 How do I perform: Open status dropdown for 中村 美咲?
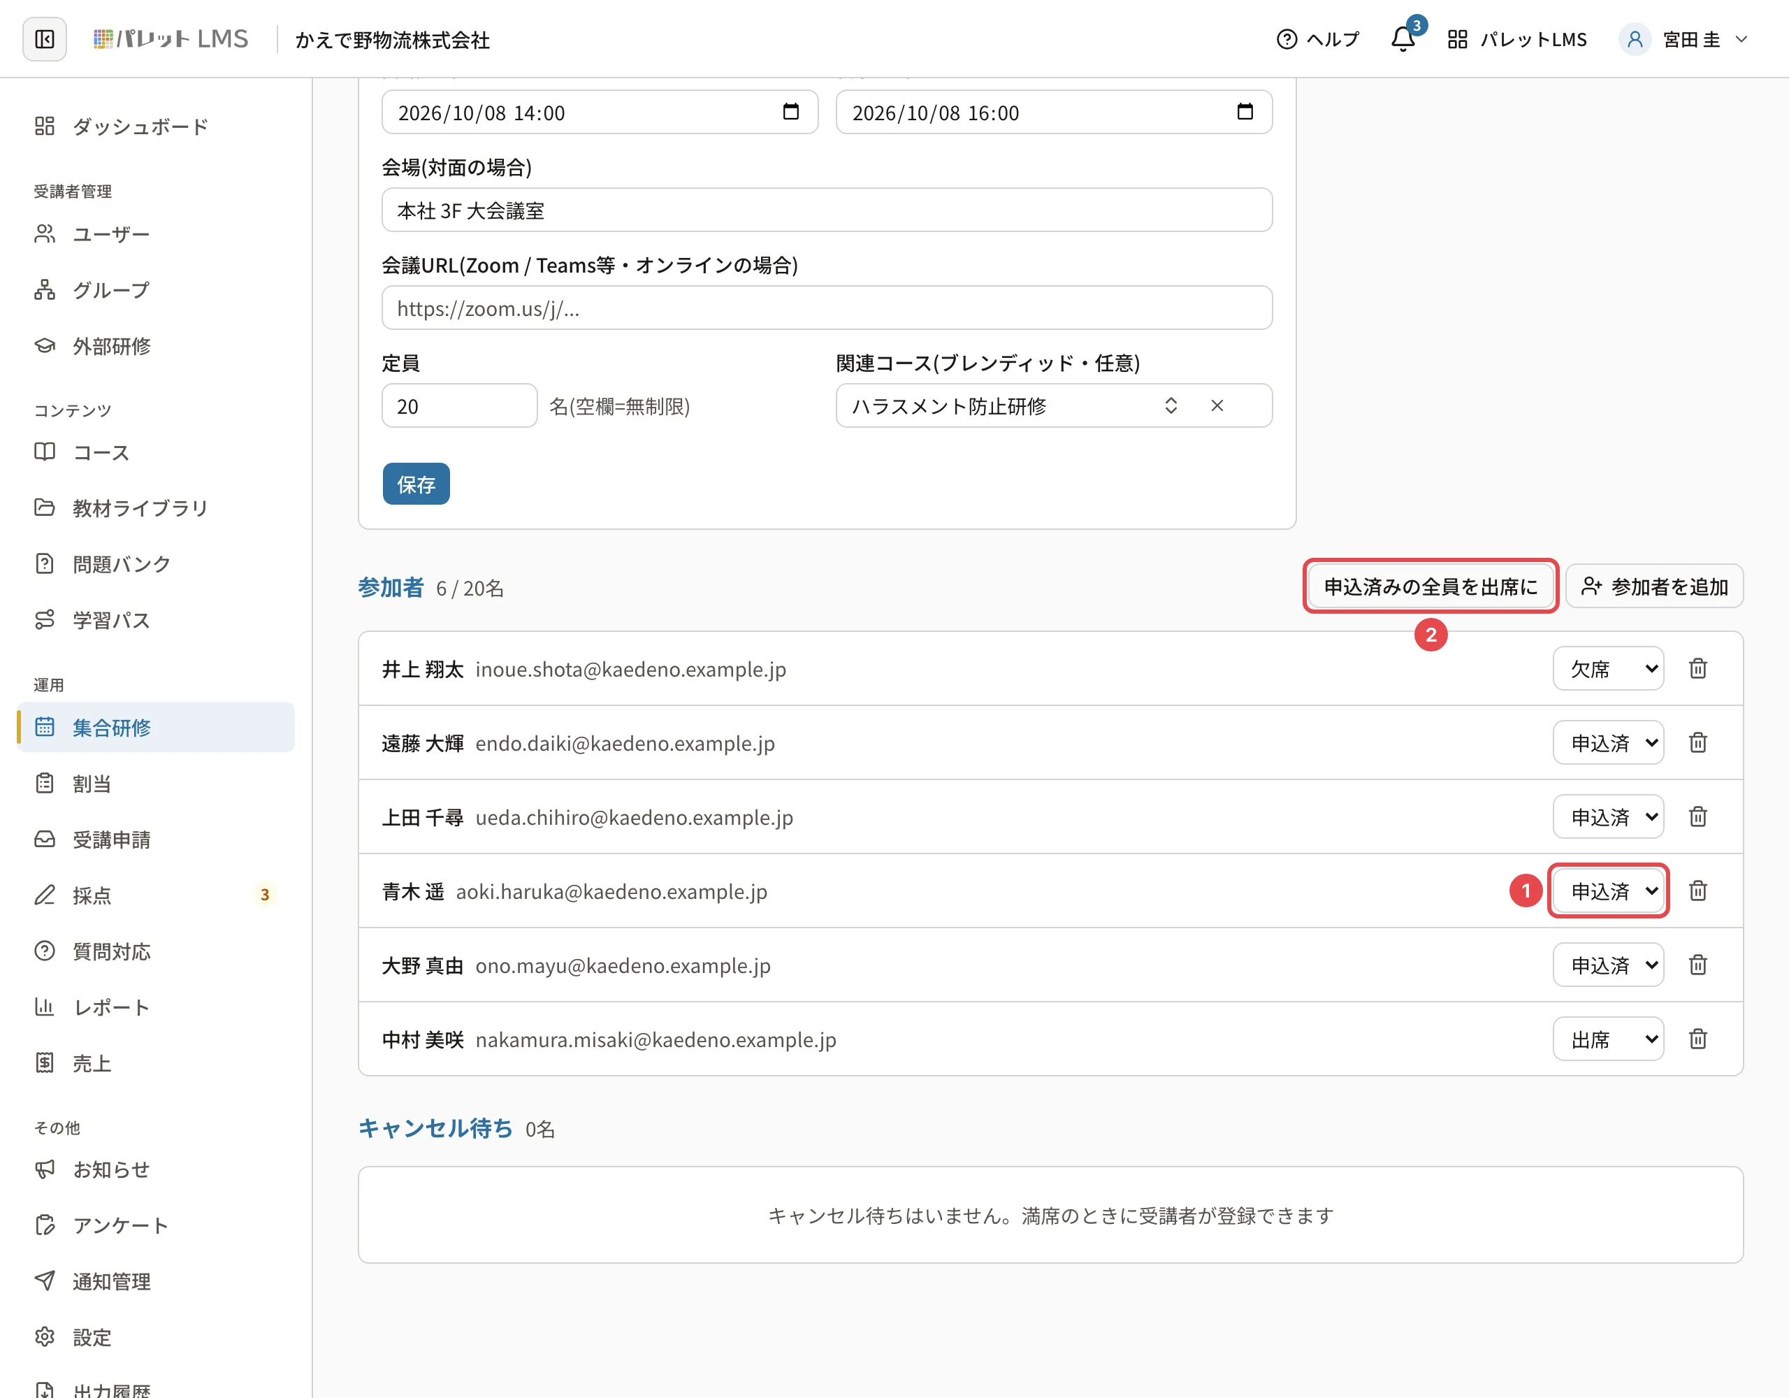[1608, 1039]
